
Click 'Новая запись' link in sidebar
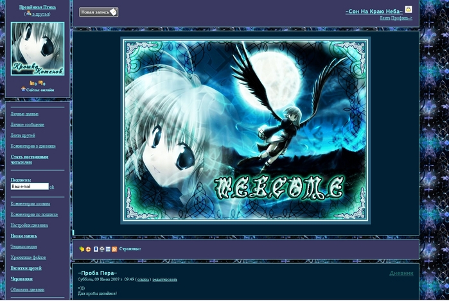coord(24,236)
